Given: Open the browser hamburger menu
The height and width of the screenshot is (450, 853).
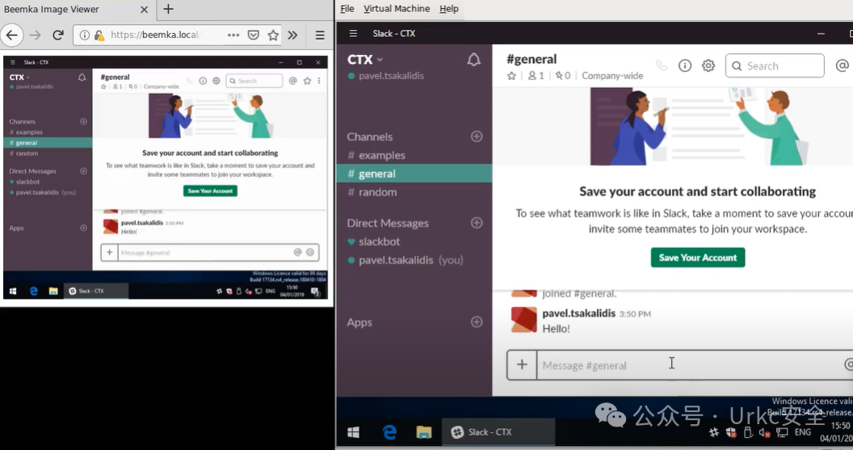Looking at the screenshot, I should pos(320,35).
